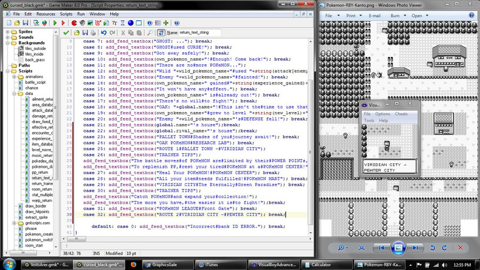This screenshot has width=480, height=270.
Task: Select the tiles_outside background
Action: [36, 49]
